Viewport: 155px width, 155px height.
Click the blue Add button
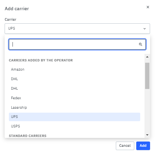coord(143,146)
